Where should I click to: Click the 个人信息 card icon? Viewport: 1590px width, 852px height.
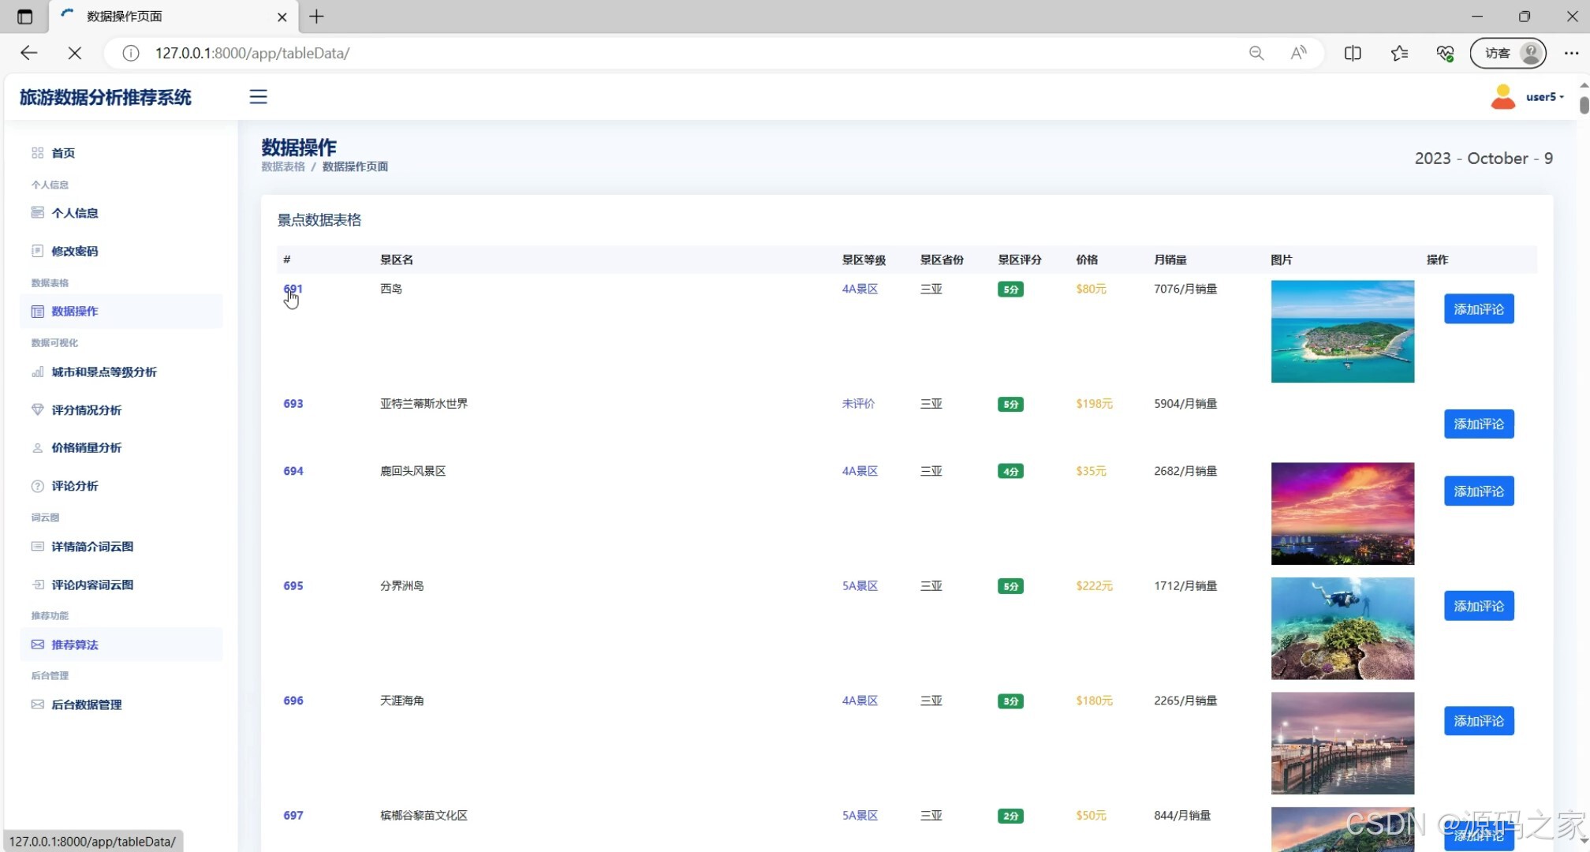(x=37, y=212)
